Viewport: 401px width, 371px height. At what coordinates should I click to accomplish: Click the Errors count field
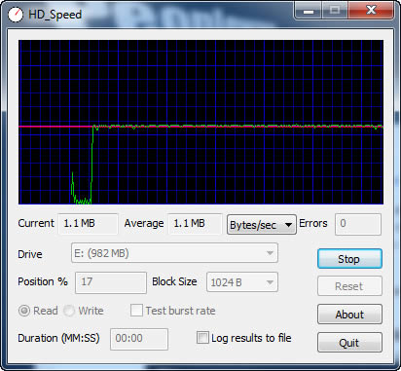(358, 224)
